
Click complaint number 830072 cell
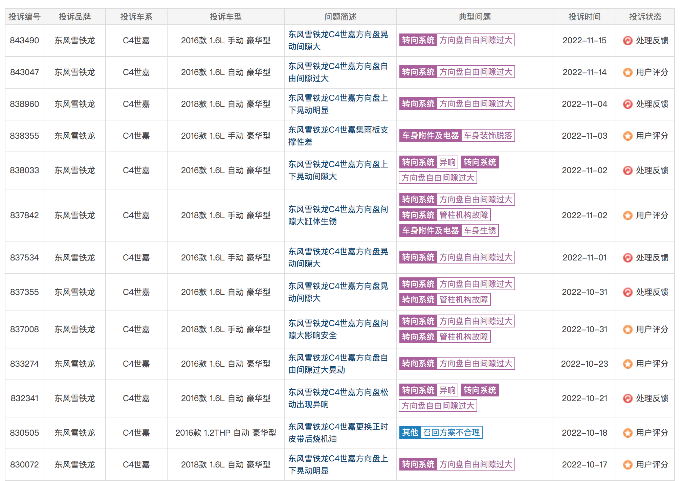coord(24,464)
